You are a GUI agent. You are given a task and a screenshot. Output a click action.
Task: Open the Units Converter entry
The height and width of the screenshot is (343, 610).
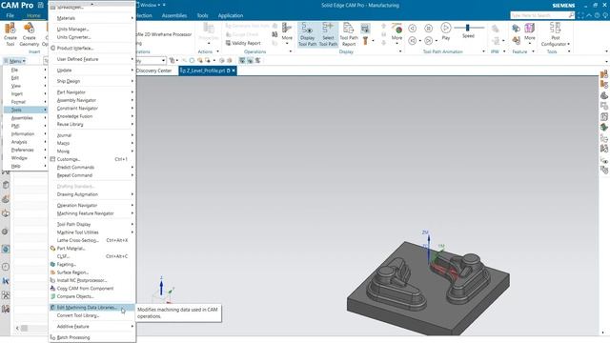(x=92, y=37)
